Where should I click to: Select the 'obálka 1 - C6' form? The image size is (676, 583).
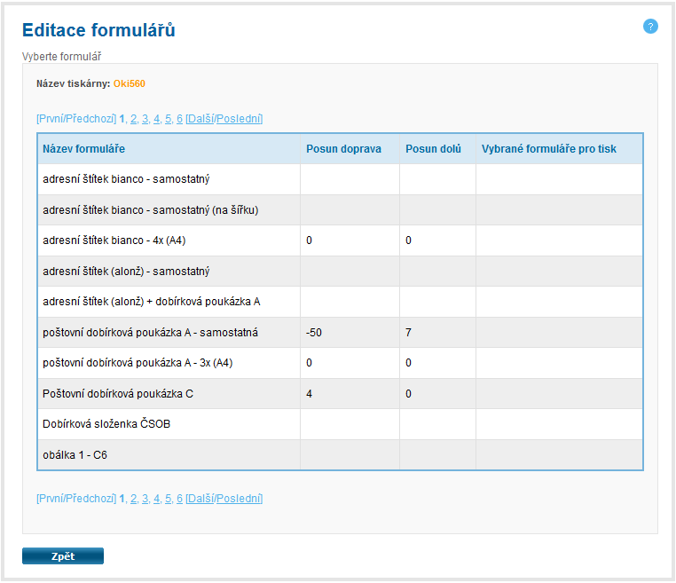(75, 455)
